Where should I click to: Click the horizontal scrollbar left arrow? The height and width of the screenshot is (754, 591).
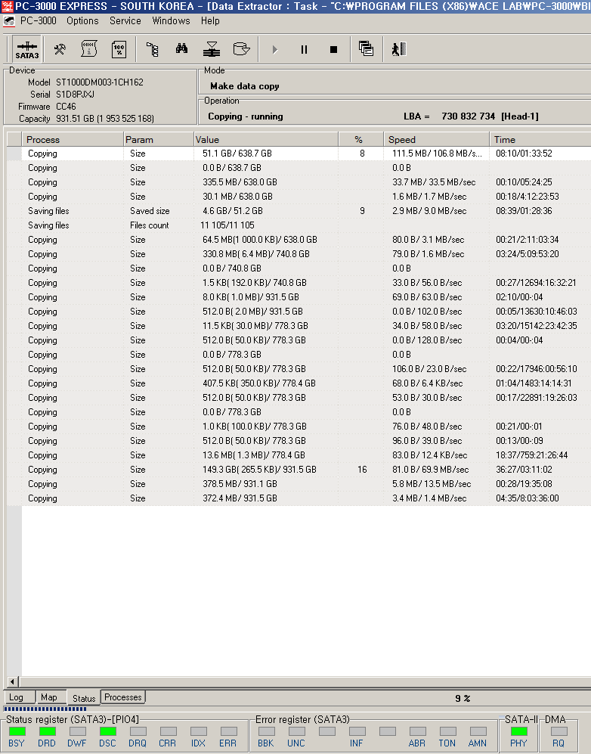12,681
